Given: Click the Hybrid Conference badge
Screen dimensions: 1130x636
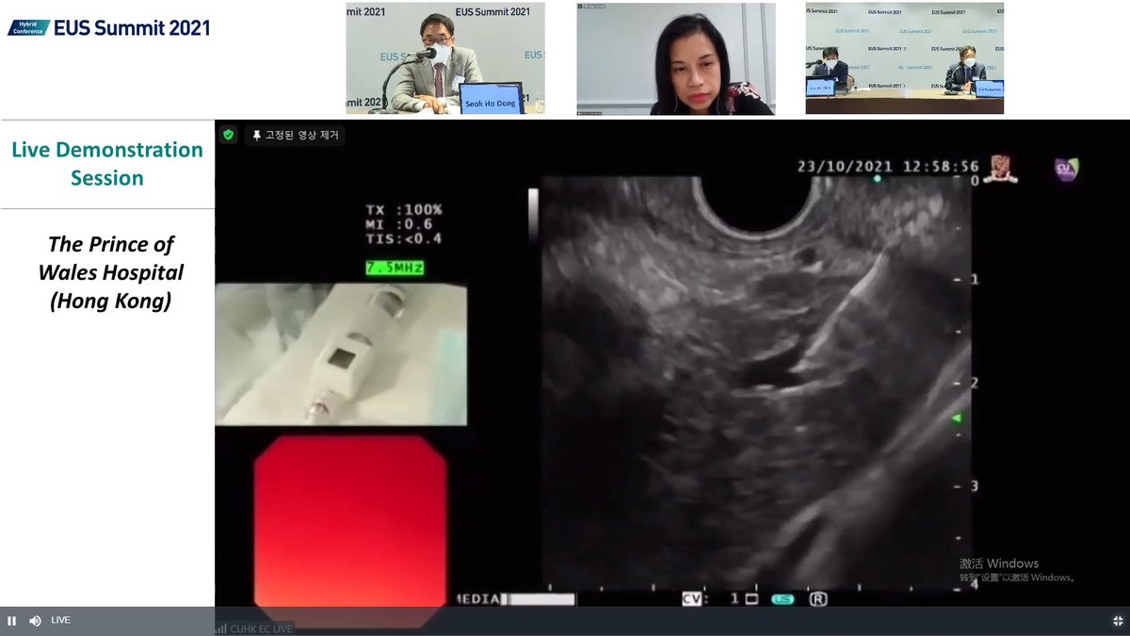Looking at the screenshot, I should pyautogui.click(x=29, y=27).
